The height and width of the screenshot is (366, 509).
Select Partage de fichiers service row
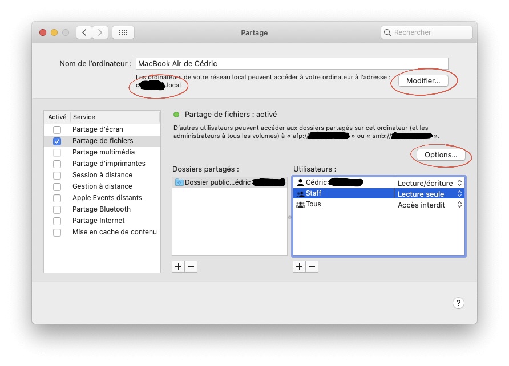pos(102,141)
